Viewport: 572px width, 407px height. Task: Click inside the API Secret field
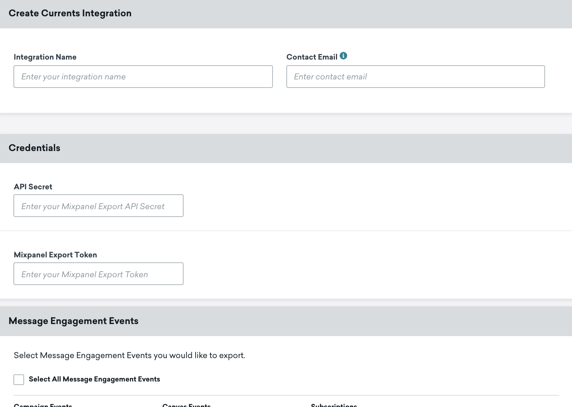tap(98, 206)
